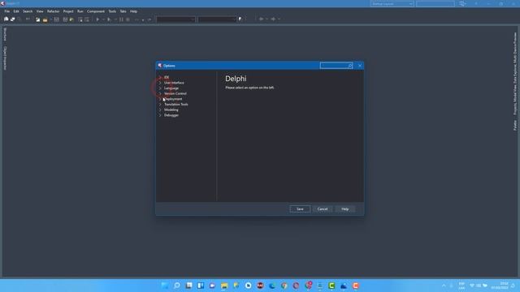Select Language in options tree
The image size is (520, 292).
pos(171,88)
